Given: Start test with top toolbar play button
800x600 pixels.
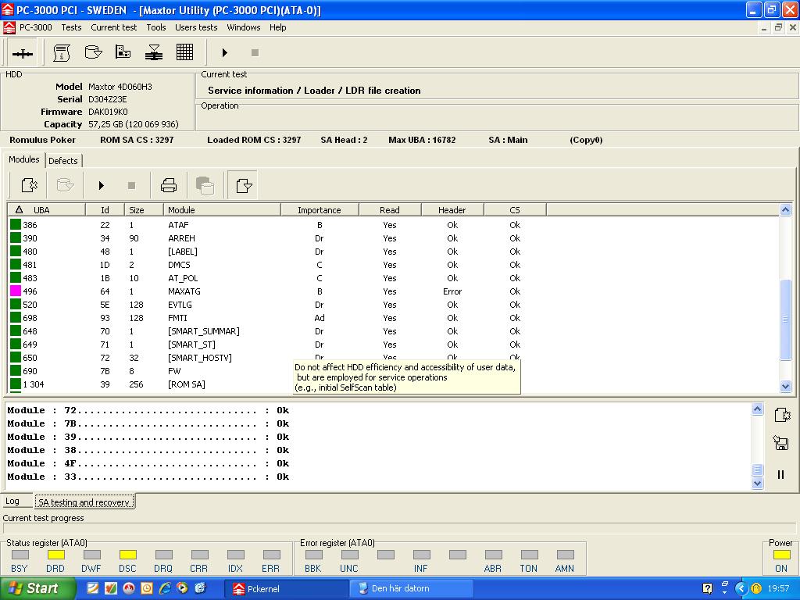Looking at the screenshot, I should [224, 52].
